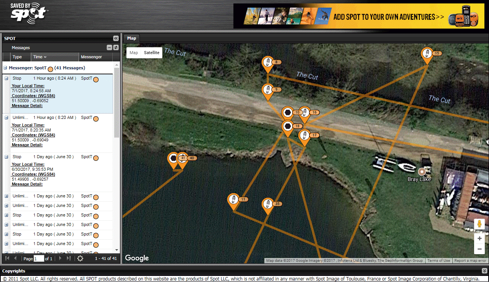Open the Terms of Use link

pyautogui.click(x=439, y=261)
